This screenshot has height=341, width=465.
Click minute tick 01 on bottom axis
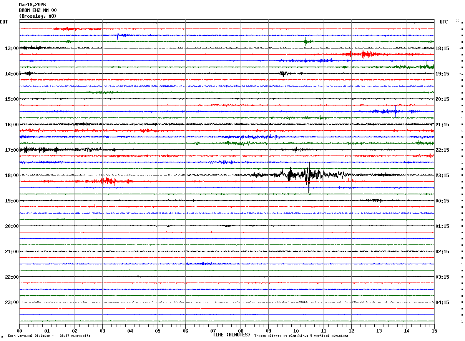pyautogui.click(x=47, y=331)
